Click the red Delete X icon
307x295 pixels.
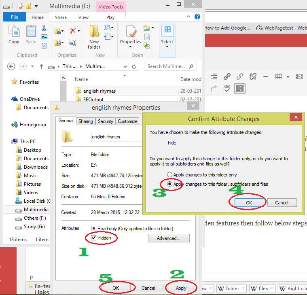(x=73, y=31)
